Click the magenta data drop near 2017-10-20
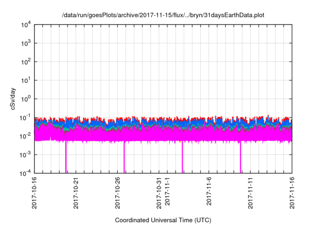The height and width of the screenshot is (225, 322). 66,157
